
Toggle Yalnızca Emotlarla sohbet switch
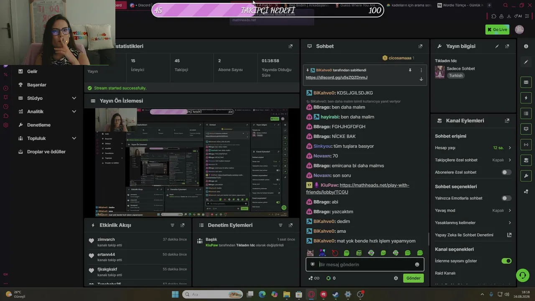coord(506,198)
